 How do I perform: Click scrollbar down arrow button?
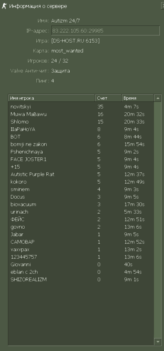click(158, 341)
